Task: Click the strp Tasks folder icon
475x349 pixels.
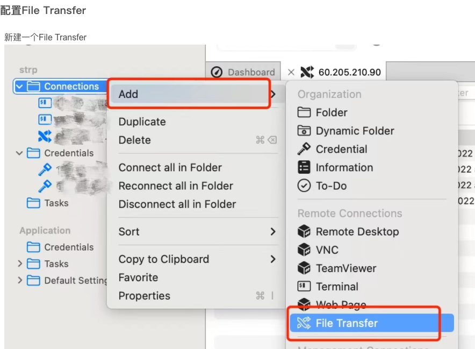Action: pyautogui.click(x=33, y=203)
